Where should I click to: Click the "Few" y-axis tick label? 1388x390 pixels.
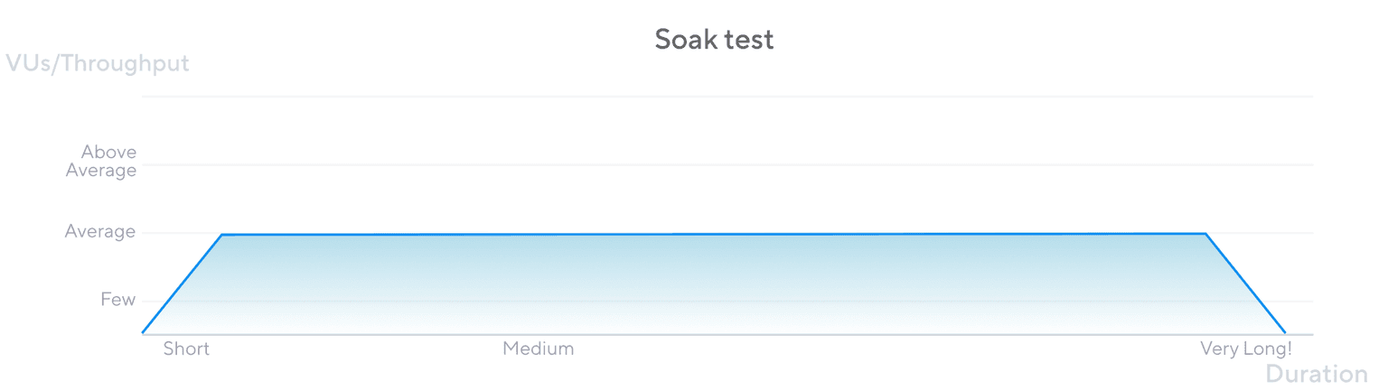[117, 300]
